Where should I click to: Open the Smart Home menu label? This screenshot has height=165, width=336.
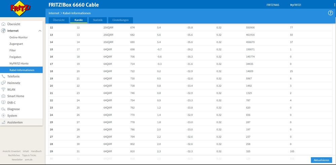(16, 96)
